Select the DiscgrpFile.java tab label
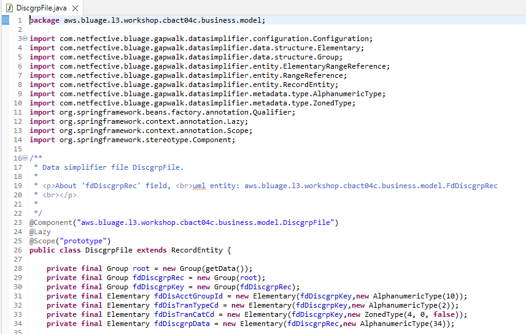Image resolution: width=526 pixels, height=334 pixels. point(42,8)
